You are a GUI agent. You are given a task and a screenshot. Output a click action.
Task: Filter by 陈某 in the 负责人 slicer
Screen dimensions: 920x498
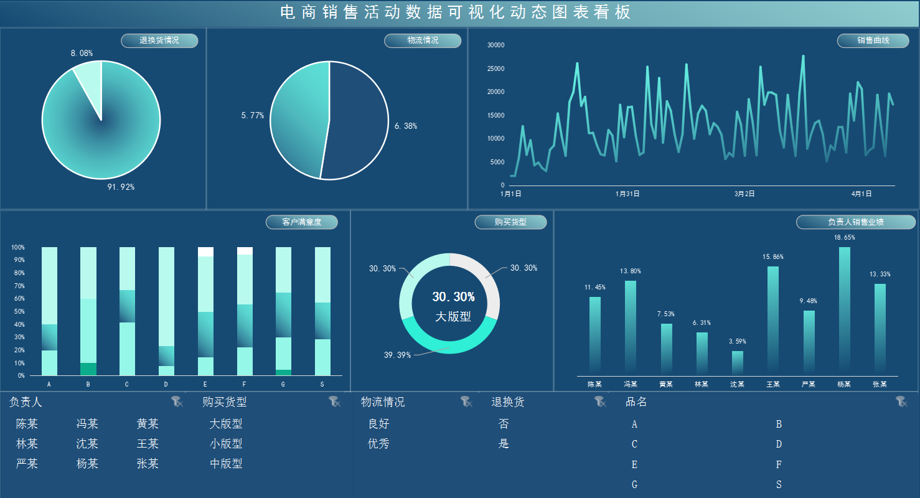tap(27, 424)
